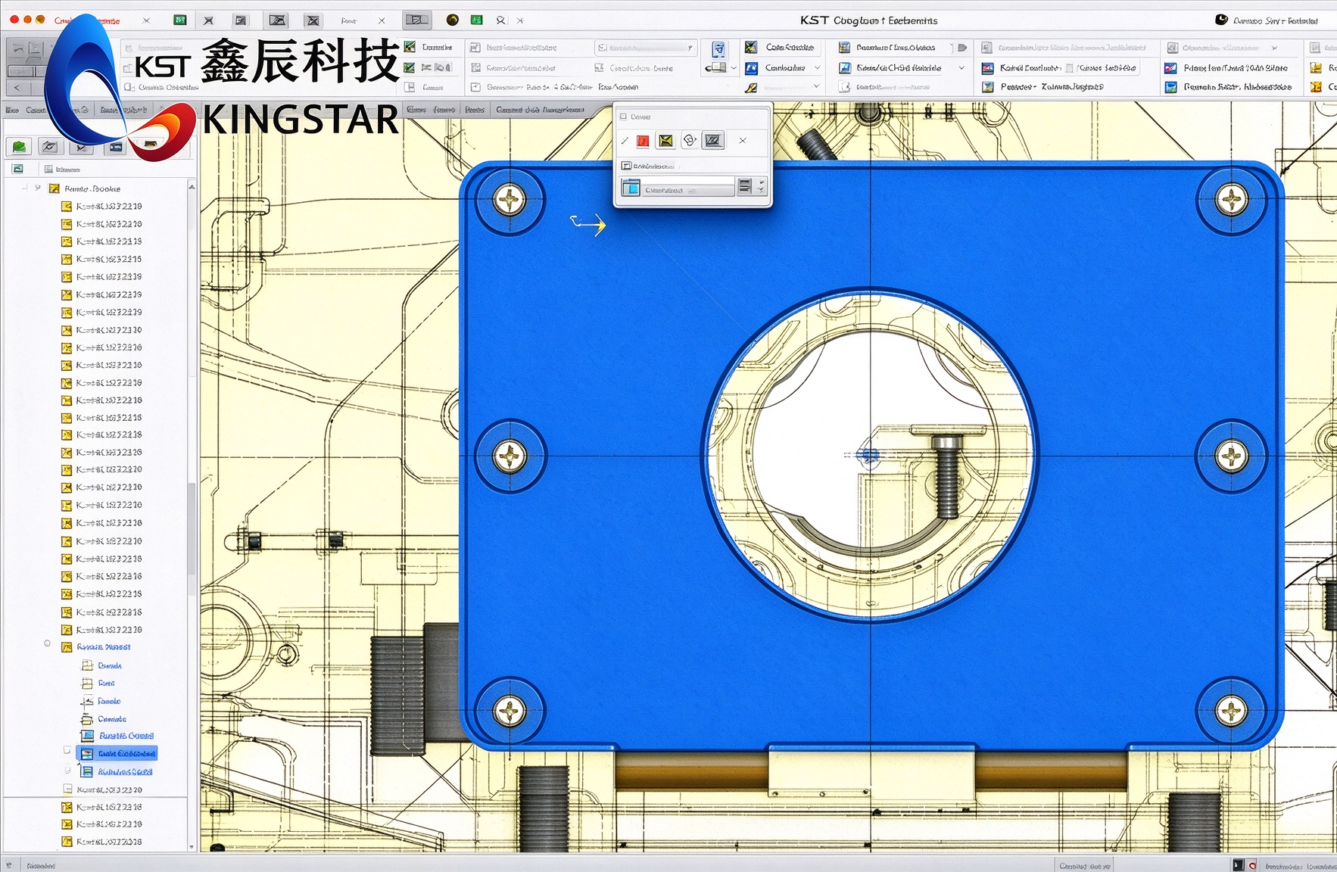The height and width of the screenshot is (872, 1337).
Task: Open the dropdown beside the pencil ribbon icon
Action: click(816, 86)
